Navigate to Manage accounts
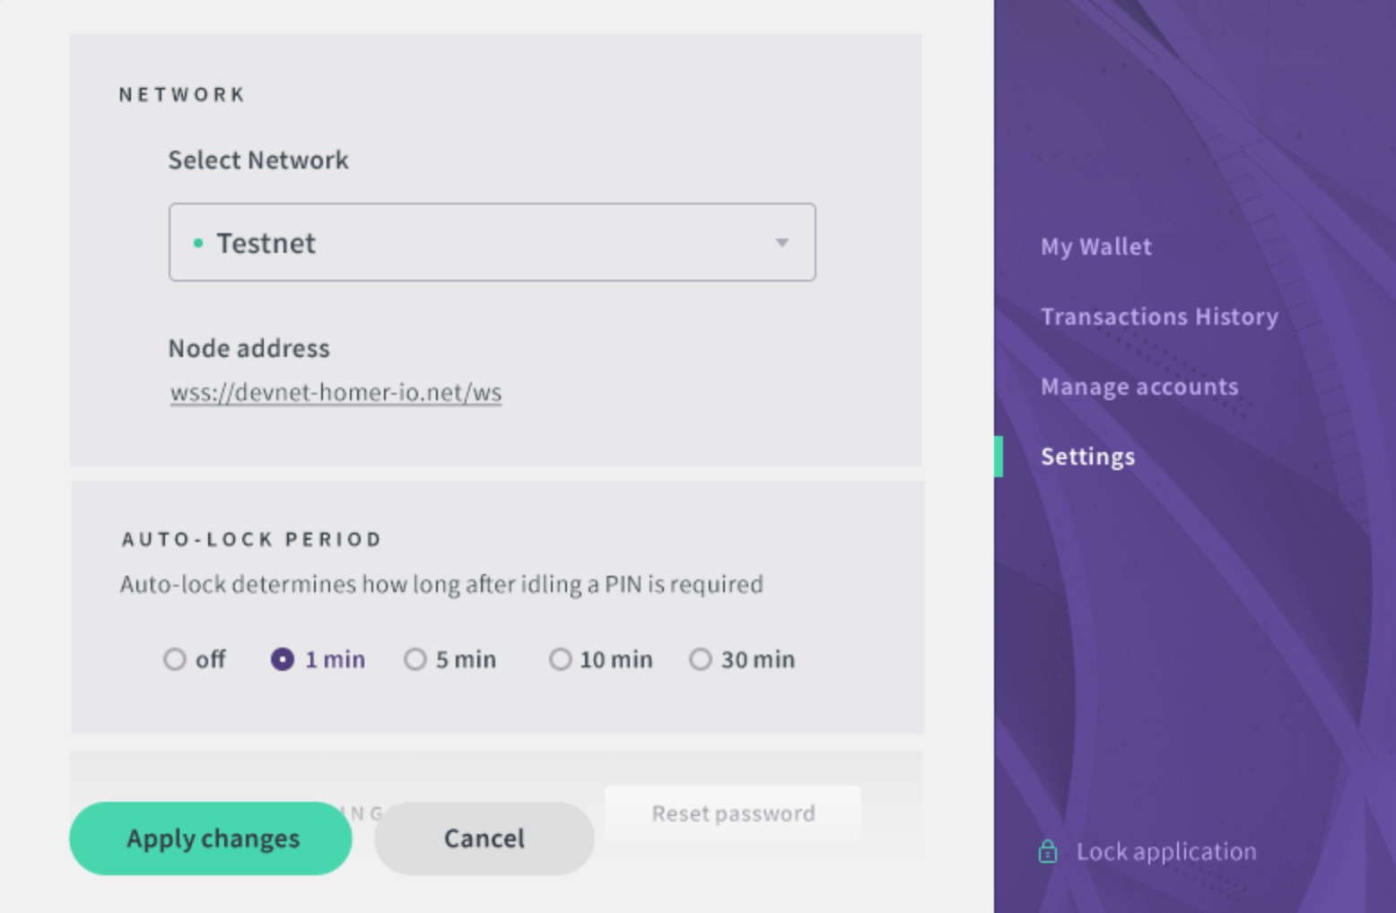1396x913 pixels. pyautogui.click(x=1139, y=387)
